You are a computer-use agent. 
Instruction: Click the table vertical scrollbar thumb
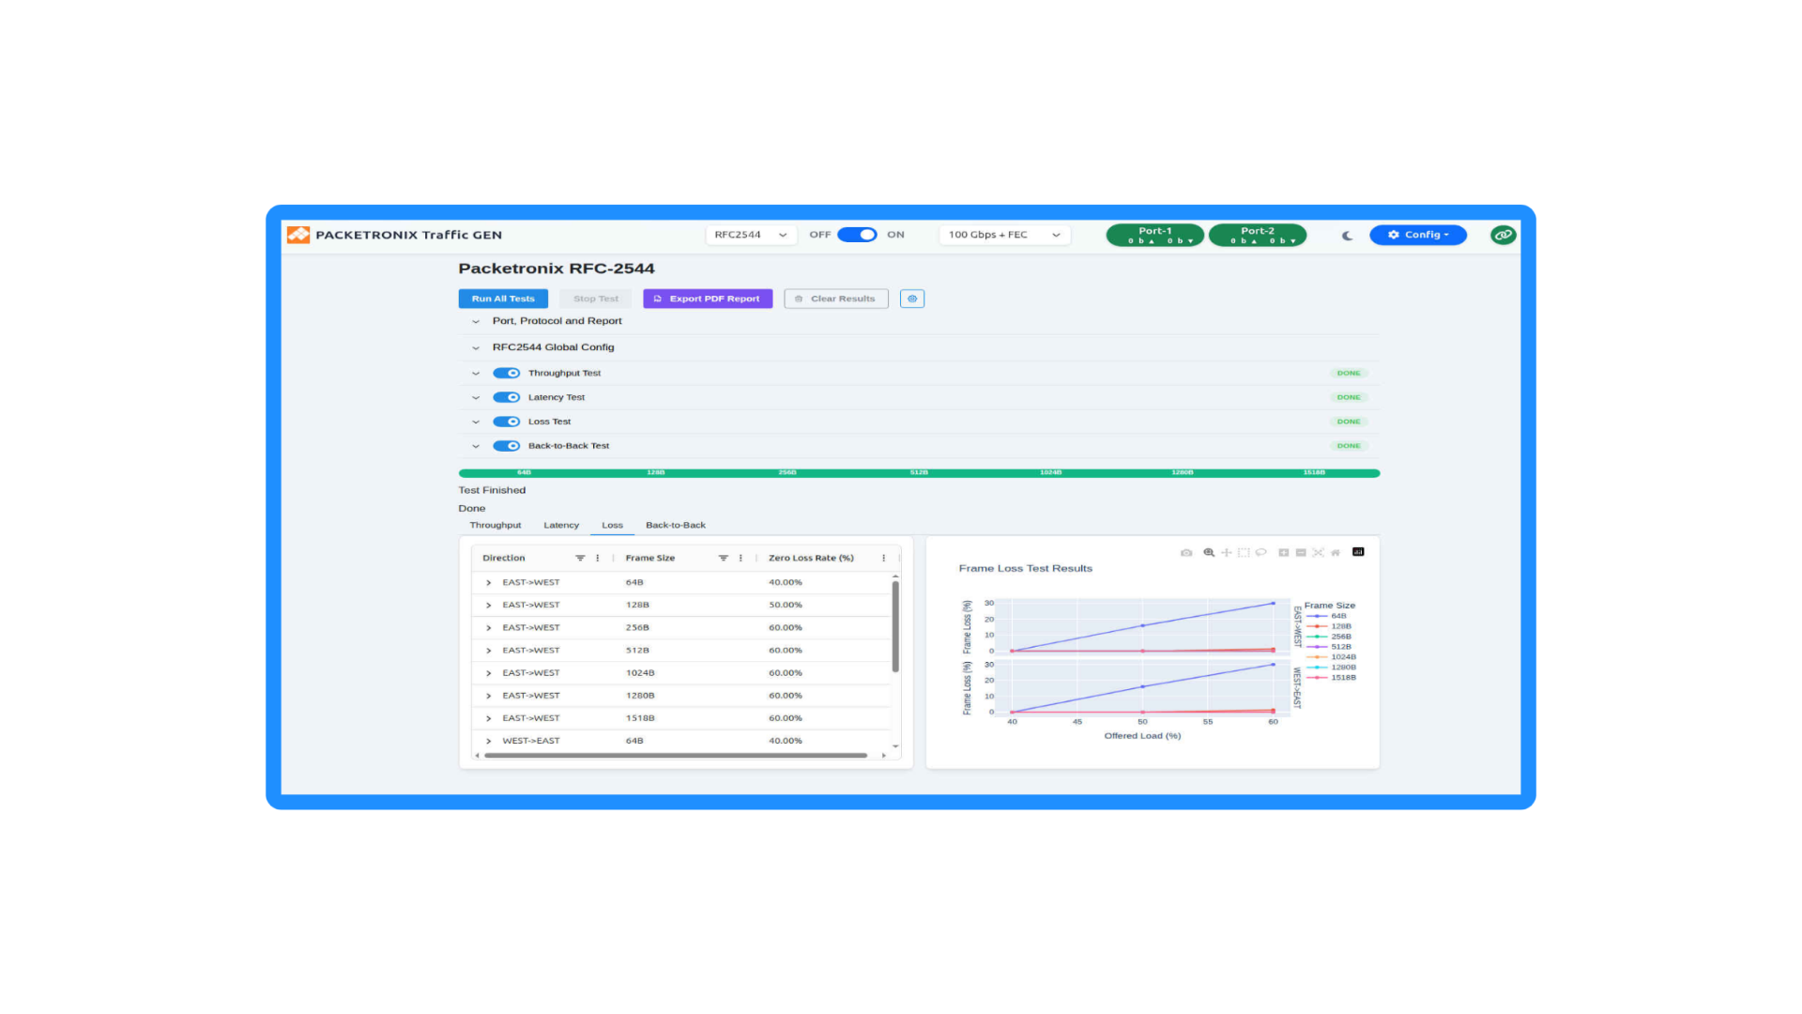click(895, 626)
